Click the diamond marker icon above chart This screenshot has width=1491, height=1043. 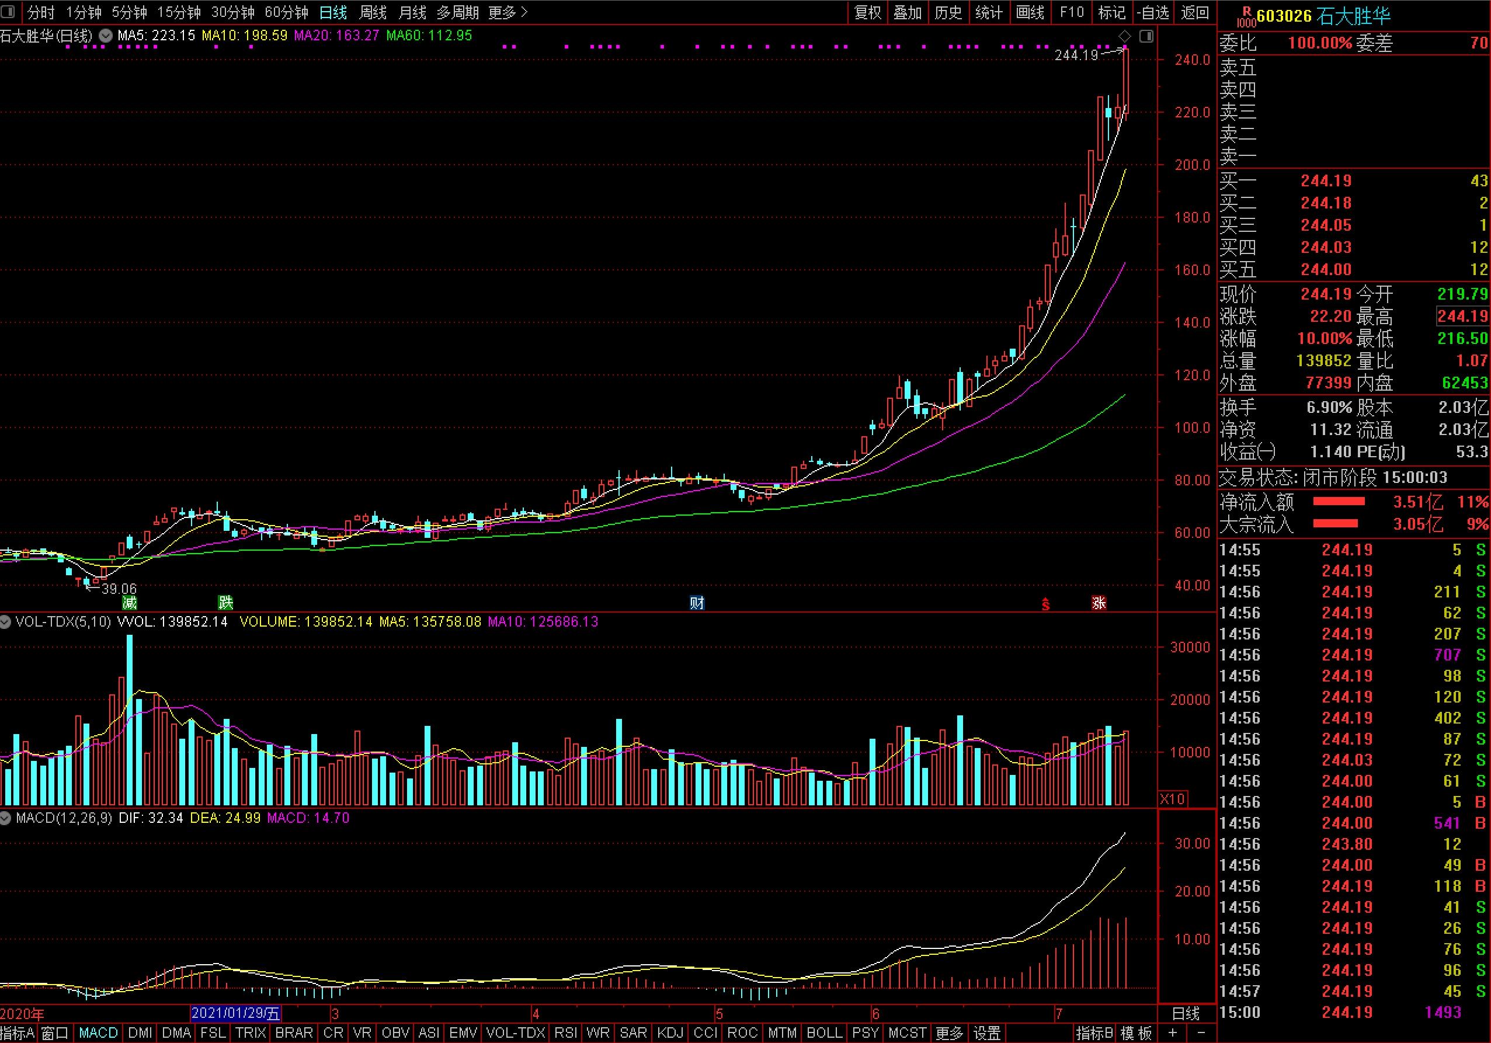1125,36
